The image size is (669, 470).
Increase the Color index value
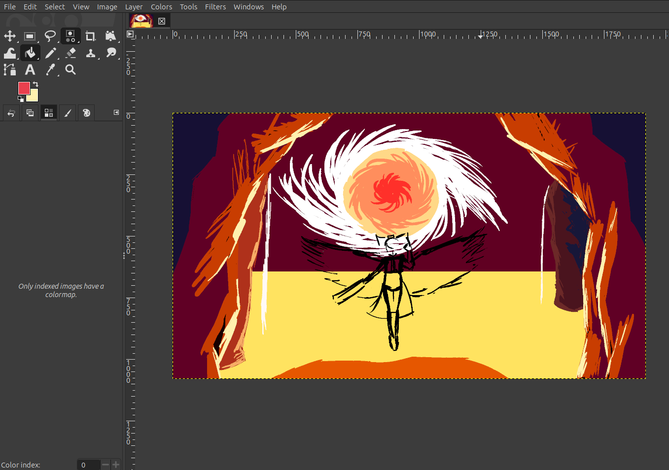point(116,465)
